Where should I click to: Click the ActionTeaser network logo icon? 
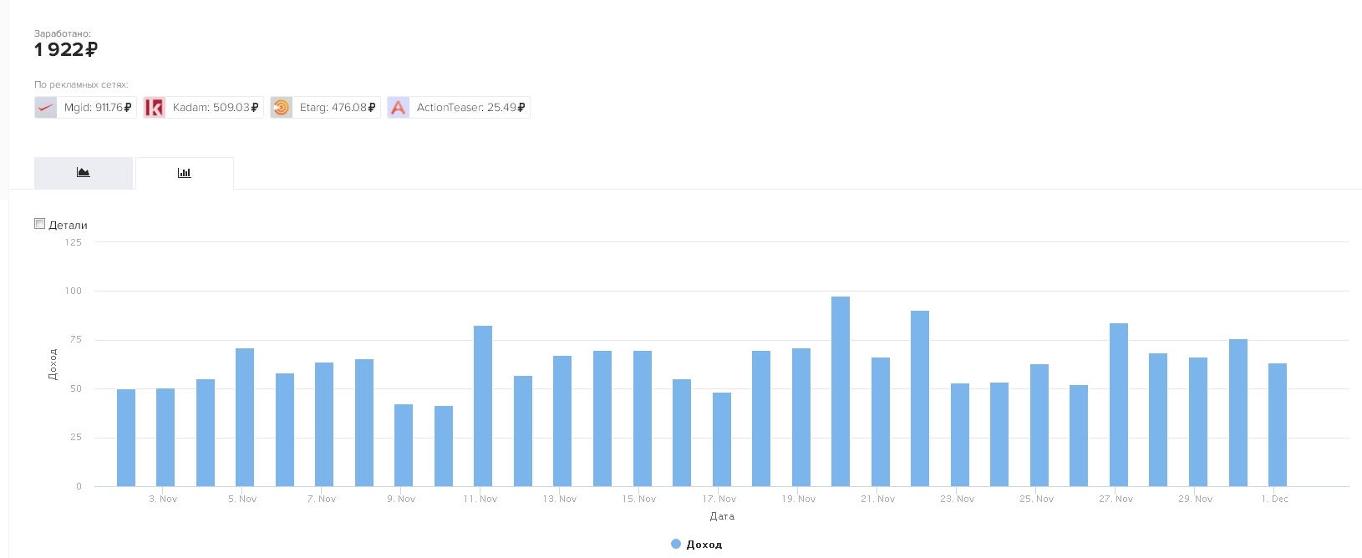tap(399, 108)
